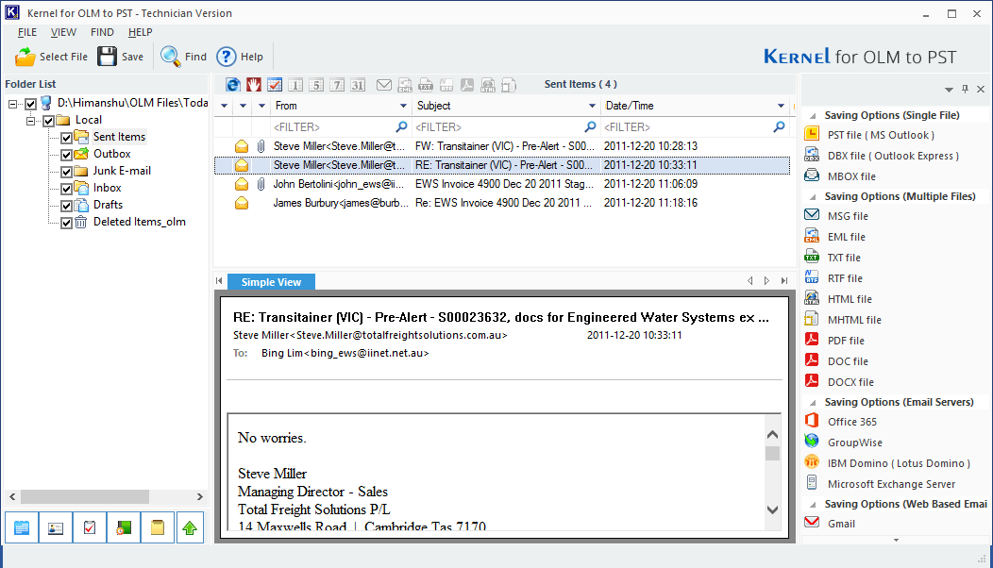Open the From column dropdown arrow
This screenshot has height=568, width=993.
(403, 106)
